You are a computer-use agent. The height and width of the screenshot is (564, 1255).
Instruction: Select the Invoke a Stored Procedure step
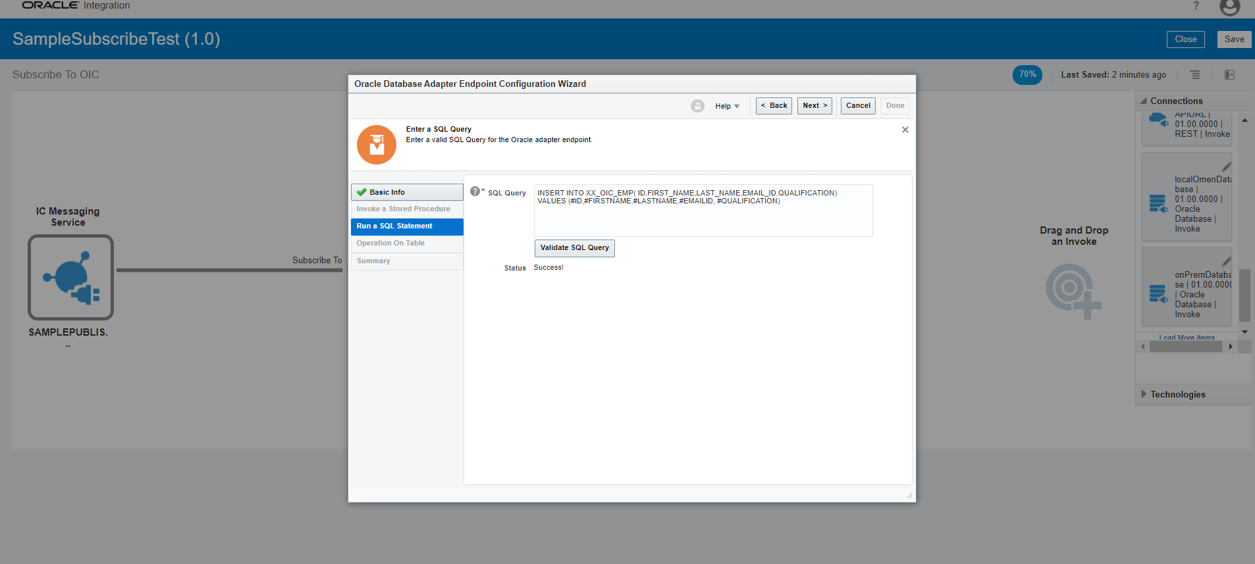(407, 209)
